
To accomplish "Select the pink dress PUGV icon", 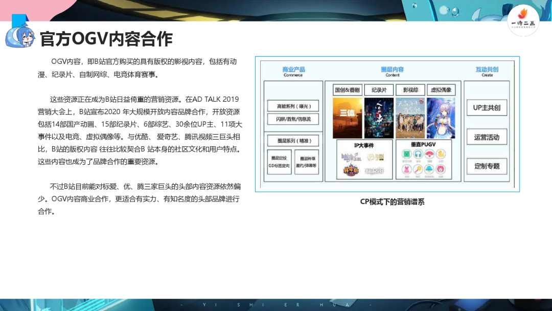I will pyautogui.click(x=407, y=169).
